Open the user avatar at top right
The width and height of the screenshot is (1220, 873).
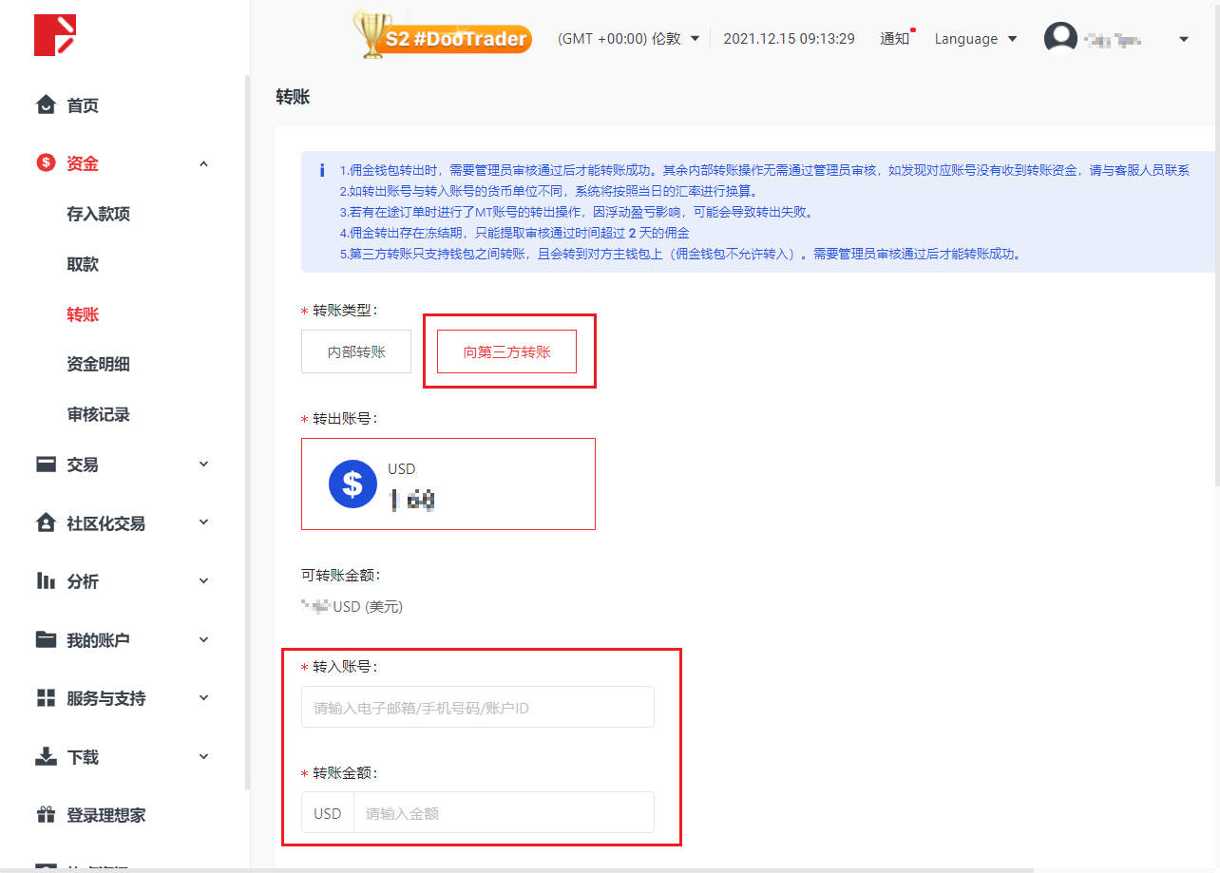[1060, 38]
